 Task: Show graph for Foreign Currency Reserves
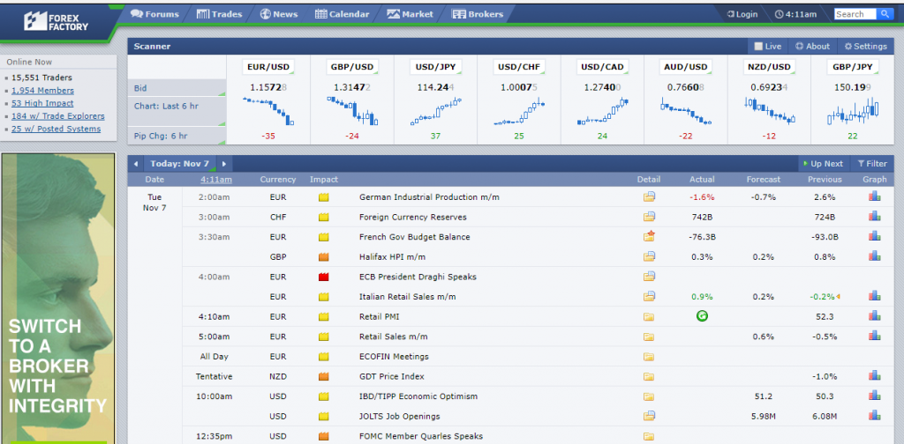(874, 217)
